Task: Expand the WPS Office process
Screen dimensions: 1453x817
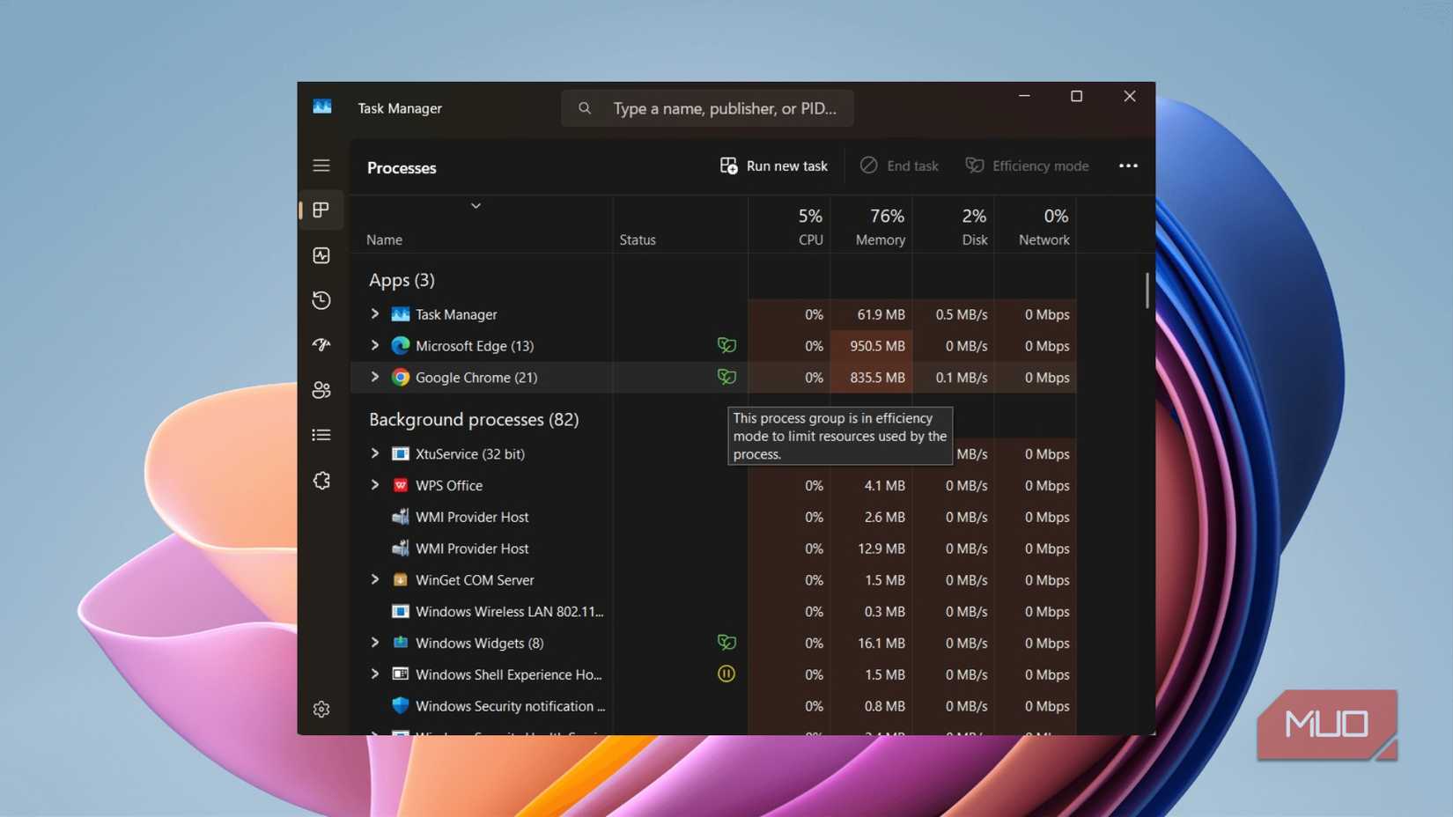Action: [x=375, y=485]
